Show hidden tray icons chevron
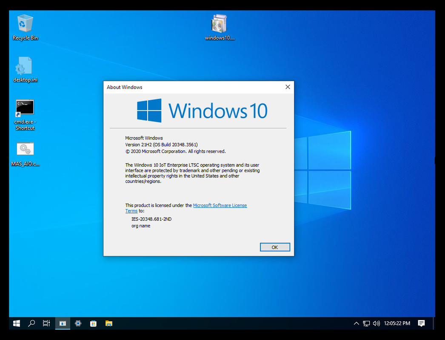The height and width of the screenshot is (340, 445). coord(356,323)
